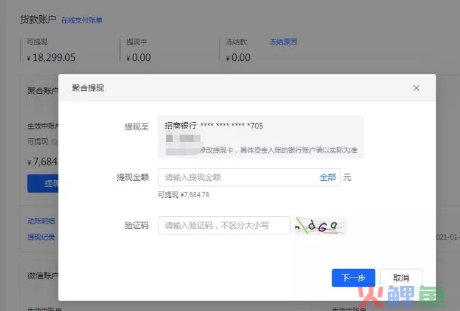Click the 聚合提现 dialog title

click(x=88, y=88)
